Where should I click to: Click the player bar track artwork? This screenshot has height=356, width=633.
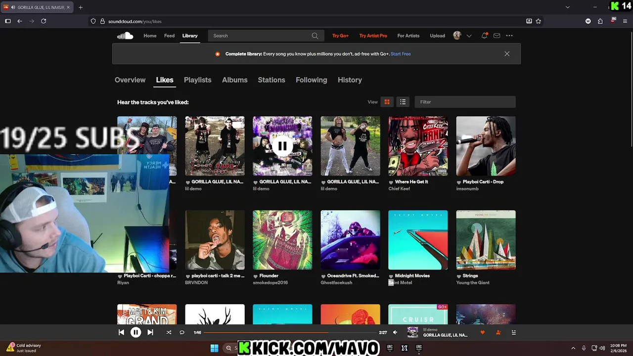412,332
